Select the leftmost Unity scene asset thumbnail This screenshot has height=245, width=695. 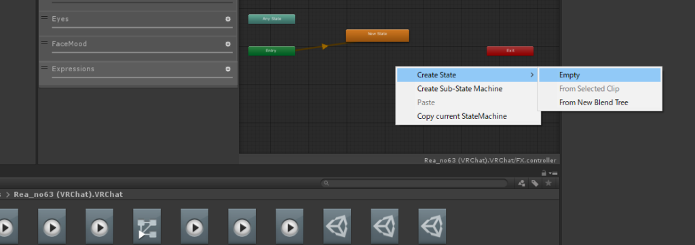coord(337,227)
